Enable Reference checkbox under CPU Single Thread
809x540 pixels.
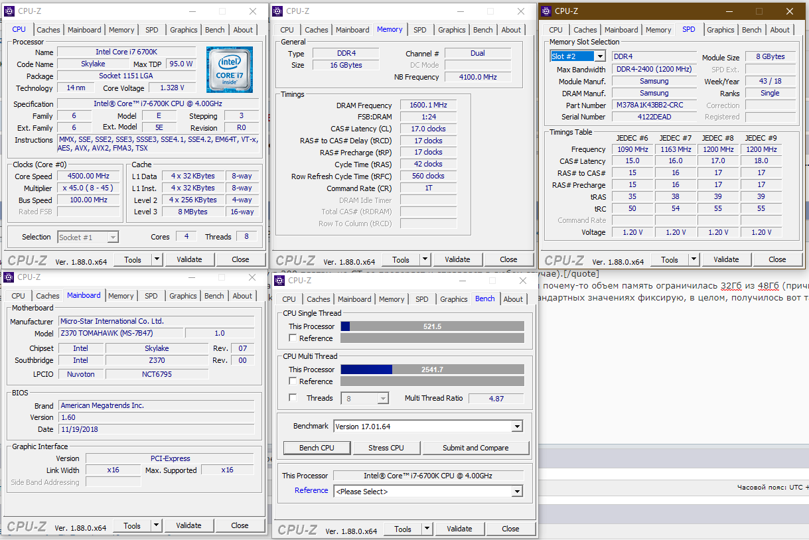click(293, 338)
